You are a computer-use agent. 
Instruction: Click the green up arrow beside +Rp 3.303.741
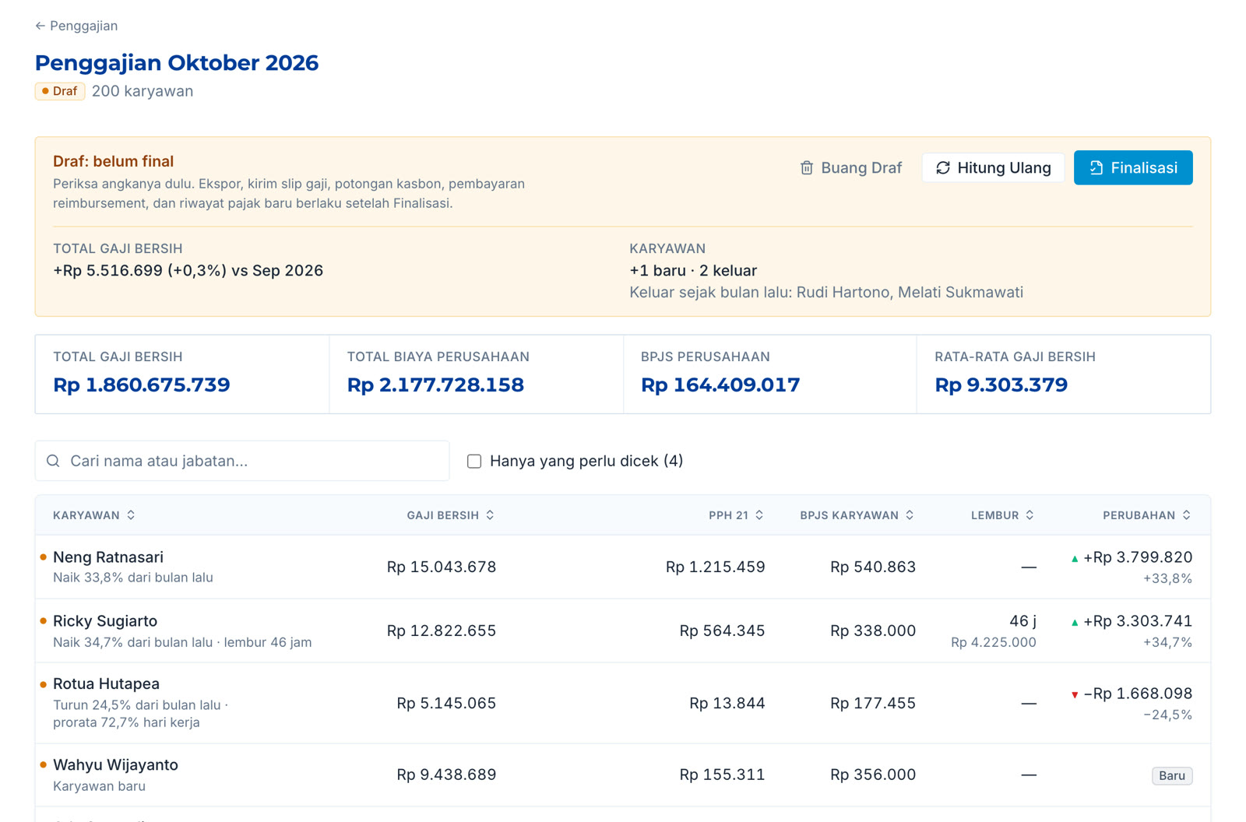[1075, 623]
